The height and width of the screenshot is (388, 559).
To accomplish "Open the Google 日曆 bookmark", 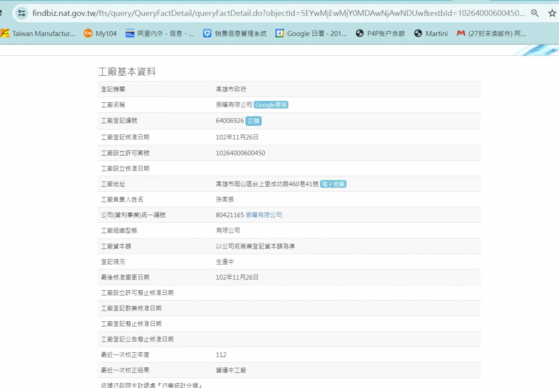I will pyautogui.click(x=311, y=34).
